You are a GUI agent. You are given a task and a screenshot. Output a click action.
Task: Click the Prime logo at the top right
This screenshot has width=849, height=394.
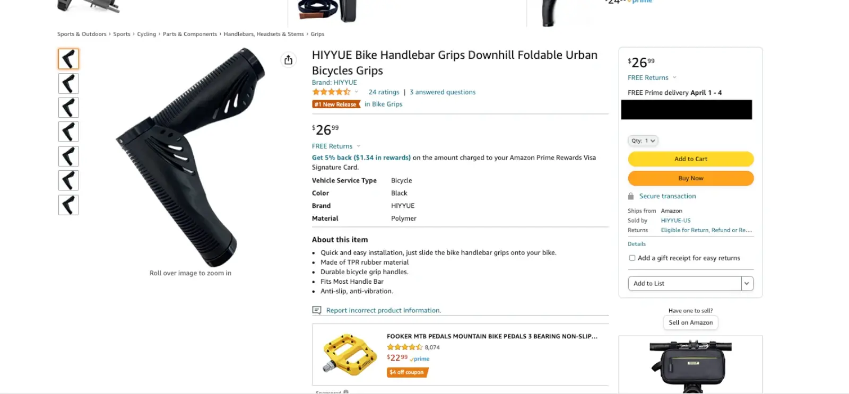coord(639,2)
